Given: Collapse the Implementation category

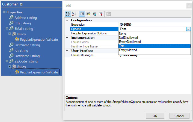Looking at the screenshot, I should pos(67,38).
